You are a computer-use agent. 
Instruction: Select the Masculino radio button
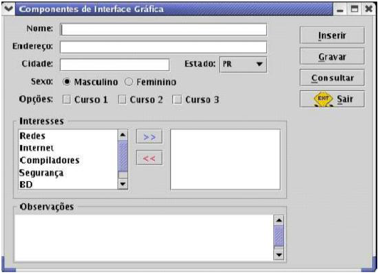66,82
